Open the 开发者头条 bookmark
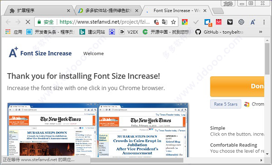Viewport: 272px width, 165px height. (51, 32)
